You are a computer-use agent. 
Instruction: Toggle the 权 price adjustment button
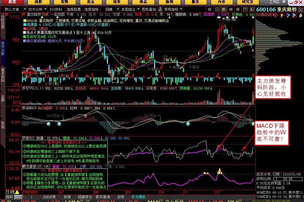pos(224,9)
